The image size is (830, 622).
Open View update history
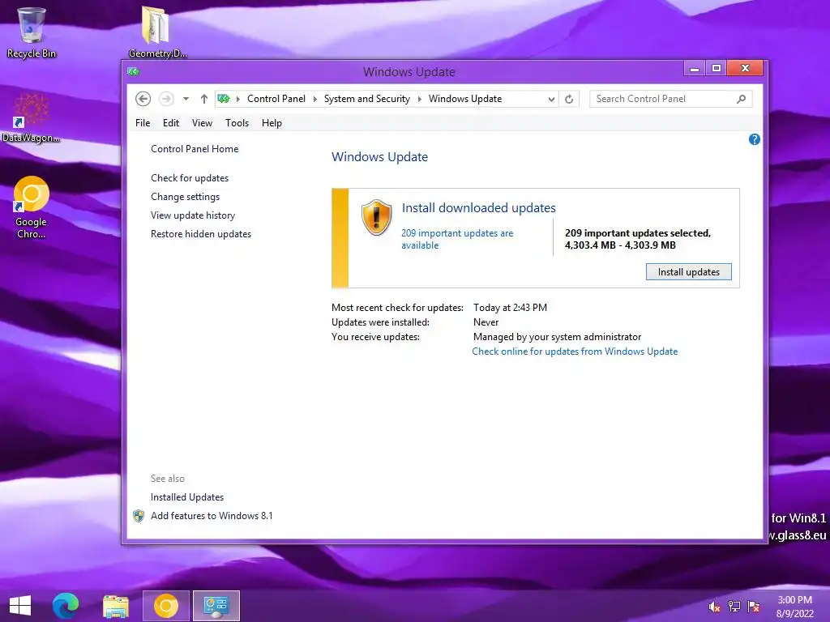point(193,215)
